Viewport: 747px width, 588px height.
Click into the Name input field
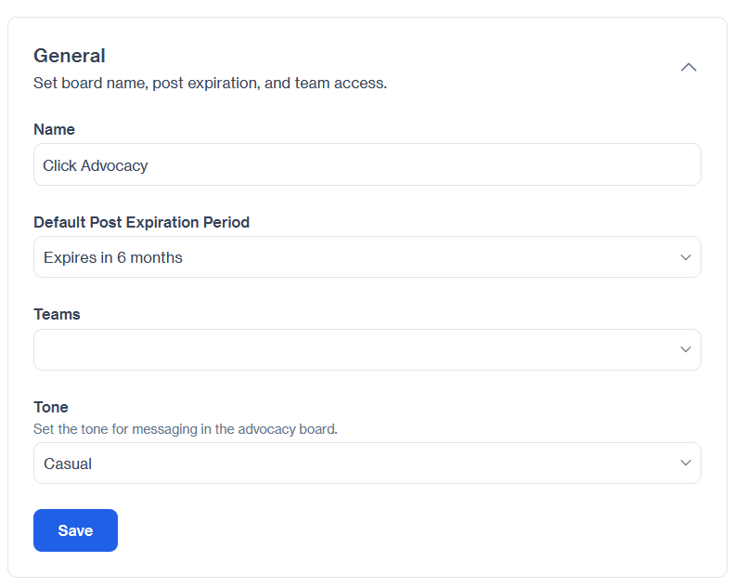pos(367,164)
